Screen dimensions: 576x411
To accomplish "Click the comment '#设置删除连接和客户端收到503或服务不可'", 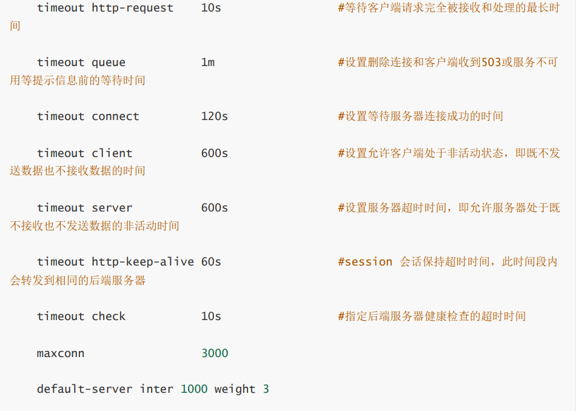I will 448,62.
